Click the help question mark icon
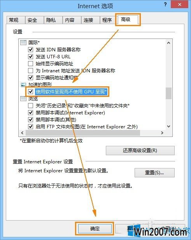 [x=165, y=4]
